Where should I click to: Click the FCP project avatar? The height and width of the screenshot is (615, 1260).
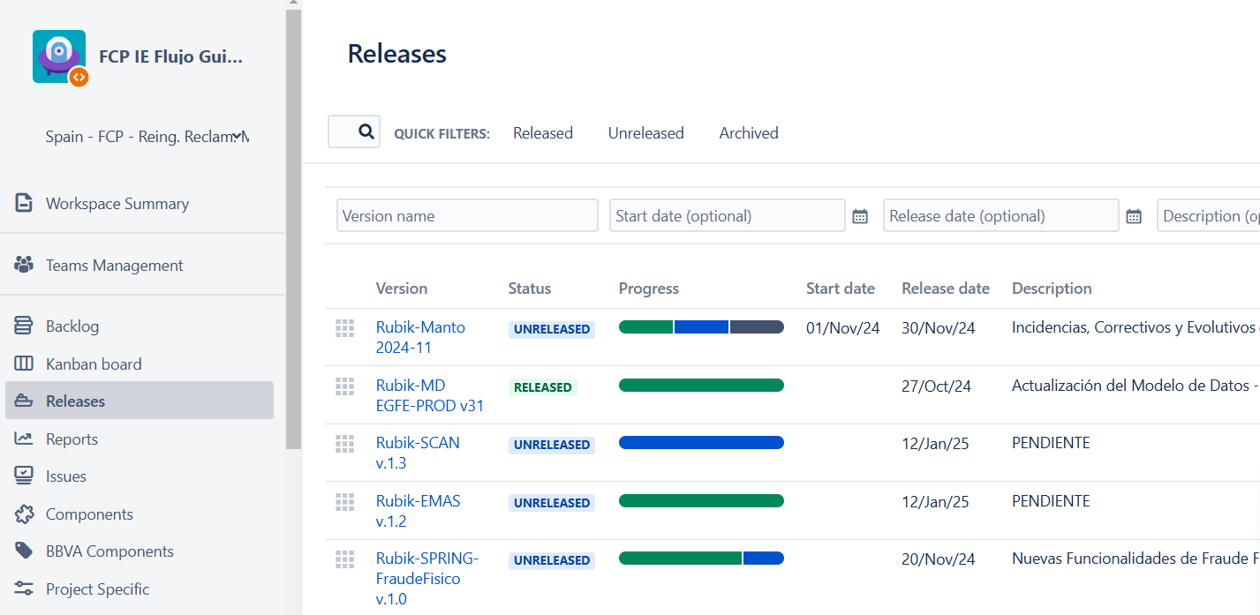(x=59, y=56)
